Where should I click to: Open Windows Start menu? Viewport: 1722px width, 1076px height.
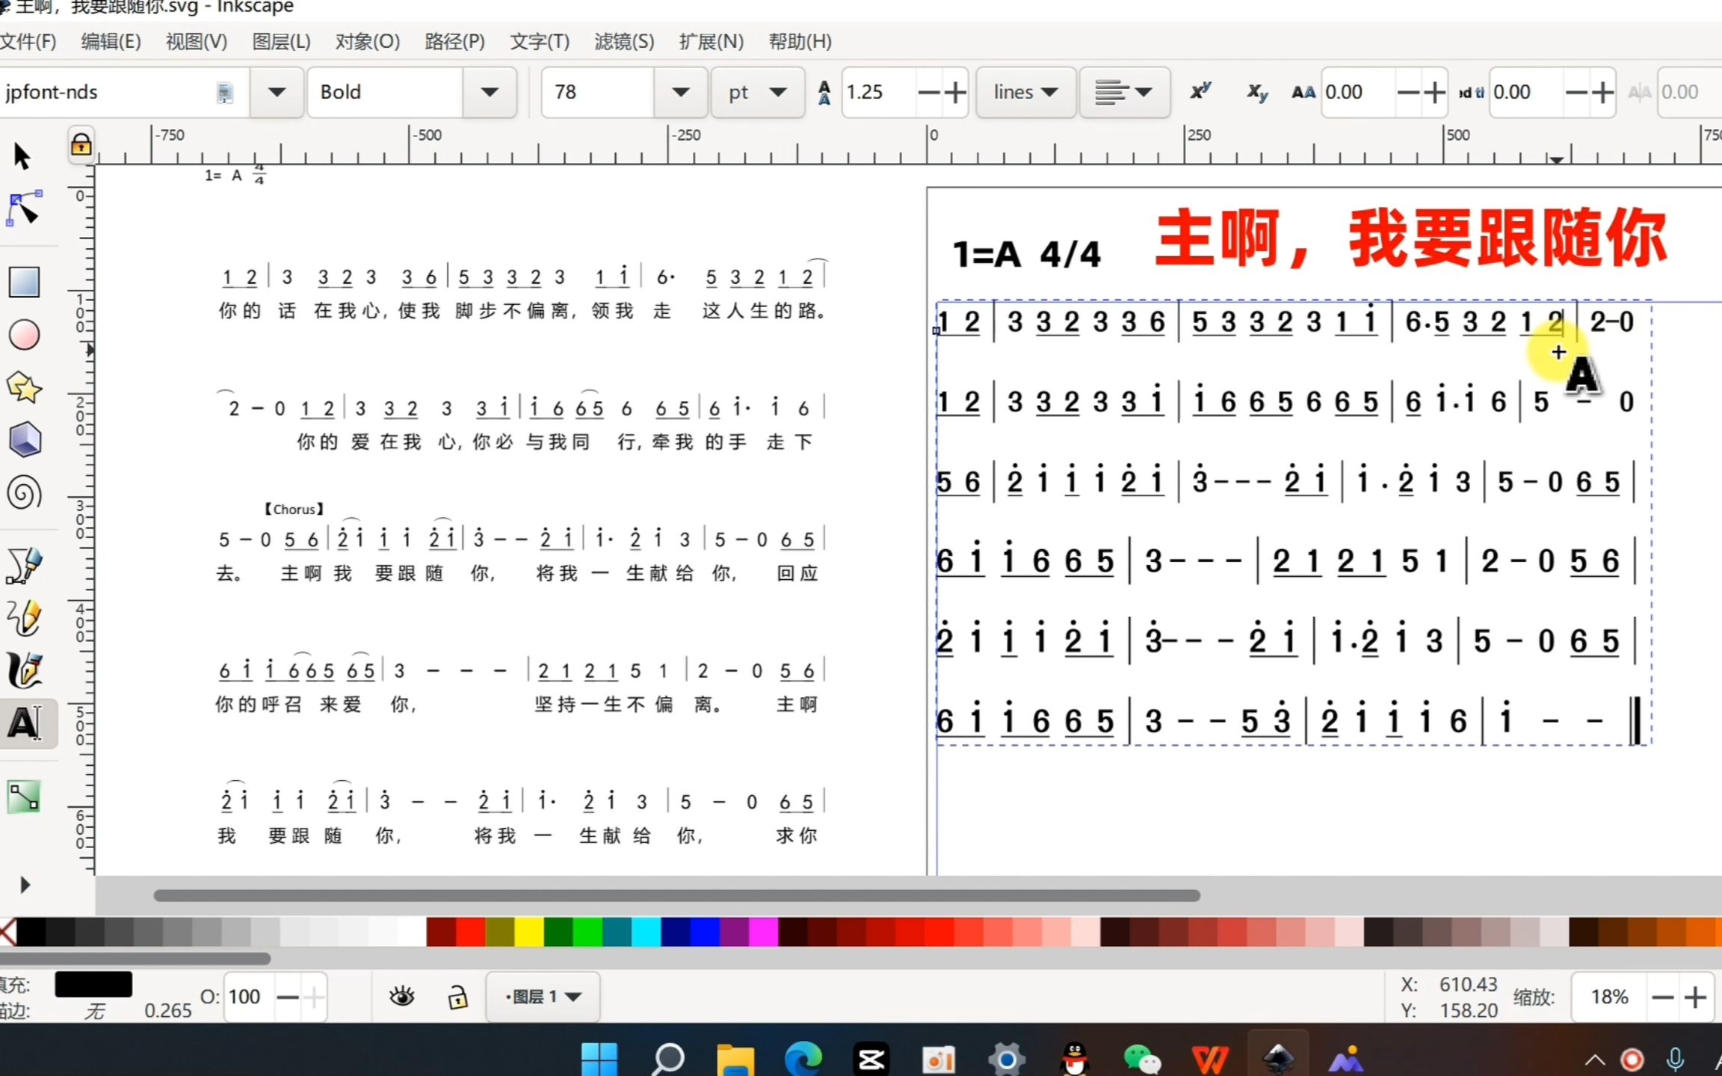(599, 1059)
